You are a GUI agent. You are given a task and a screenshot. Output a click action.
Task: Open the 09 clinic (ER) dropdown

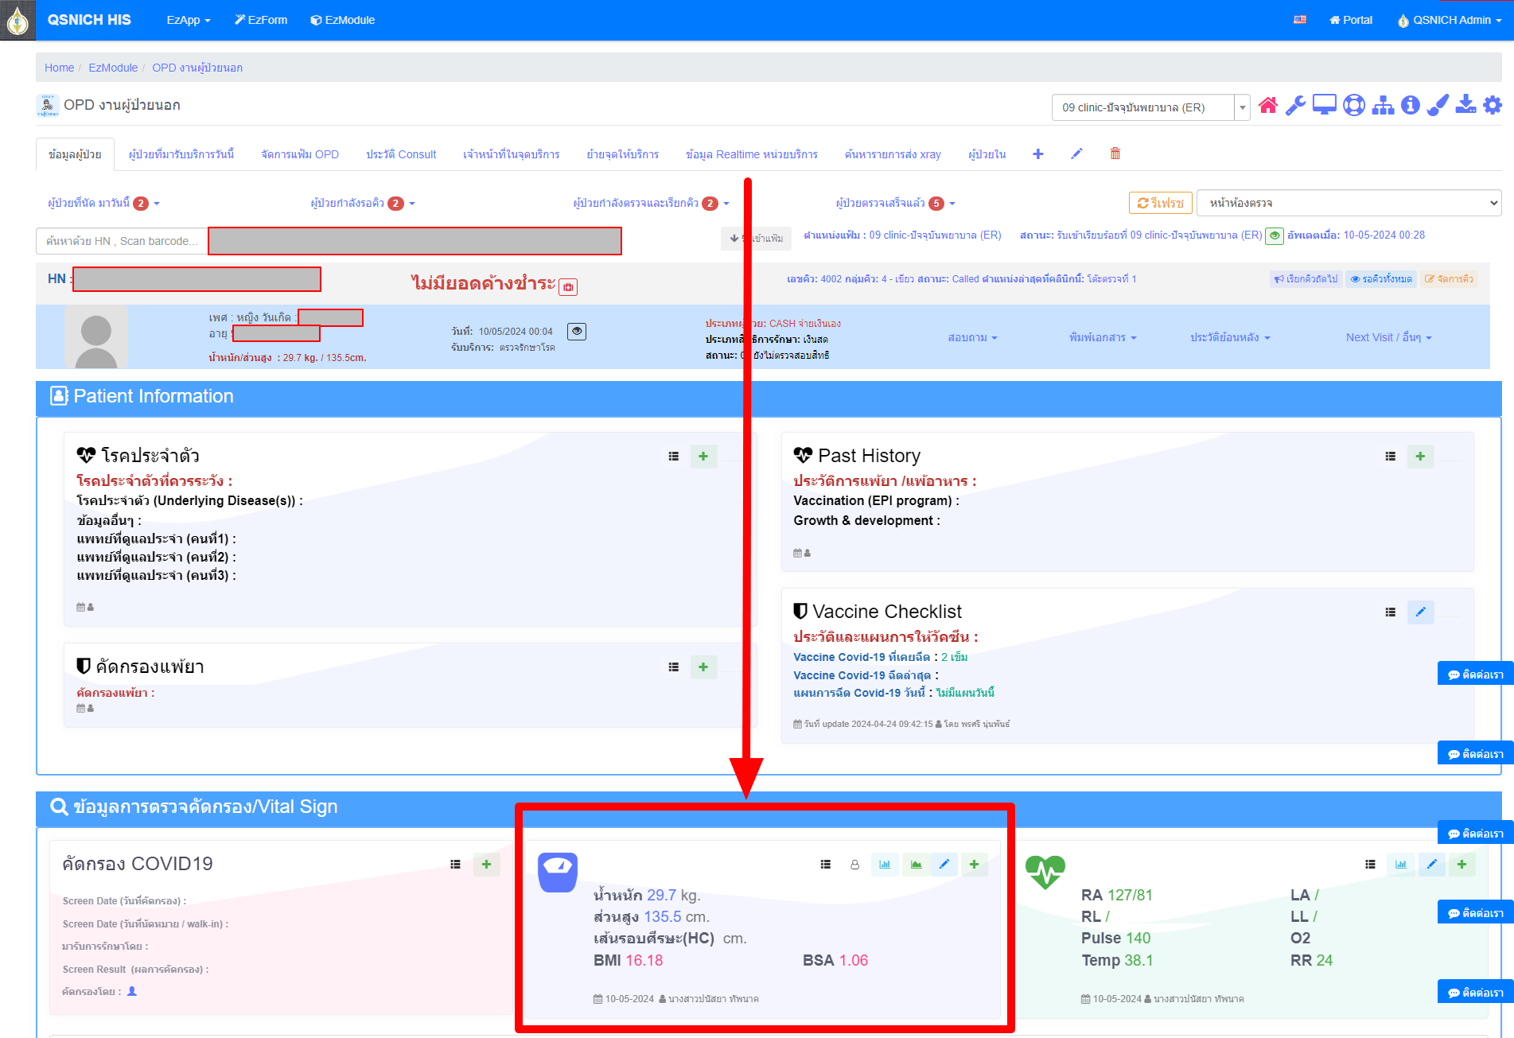pyautogui.click(x=1150, y=107)
